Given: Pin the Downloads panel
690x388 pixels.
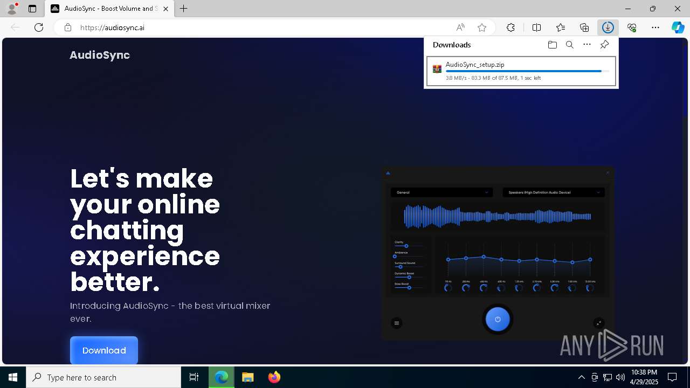Looking at the screenshot, I should pyautogui.click(x=605, y=45).
